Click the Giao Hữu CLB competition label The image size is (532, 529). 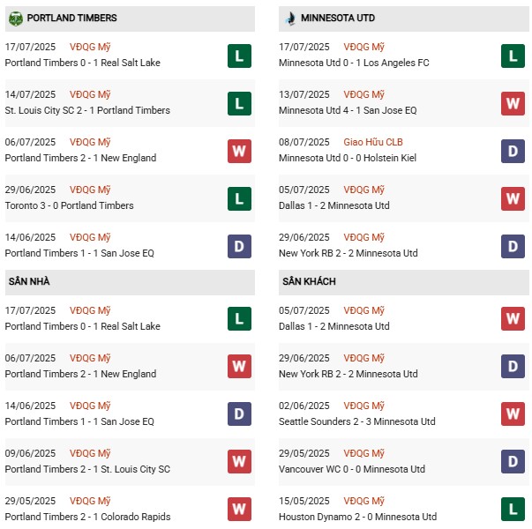[x=374, y=142]
